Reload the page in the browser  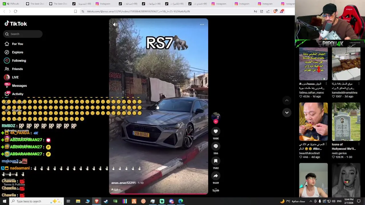[15, 11]
